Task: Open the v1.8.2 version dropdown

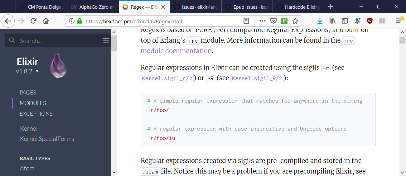Action: point(27,71)
